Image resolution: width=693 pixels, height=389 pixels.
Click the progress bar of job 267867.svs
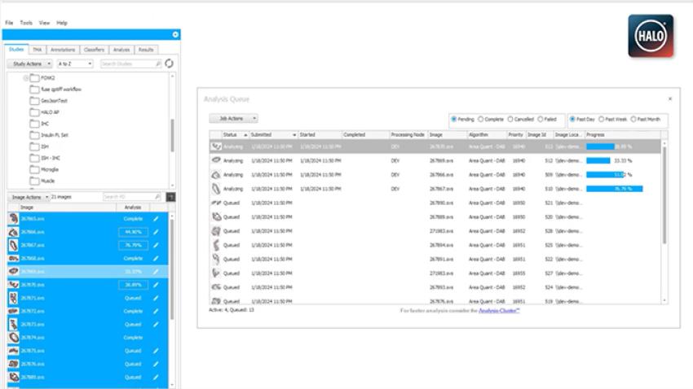point(614,189)
